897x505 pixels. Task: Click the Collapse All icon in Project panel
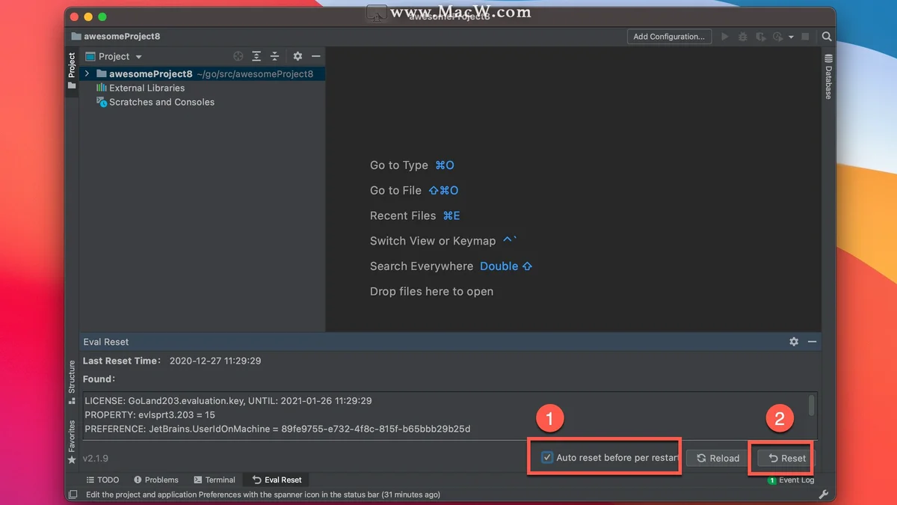tap(274, 56)
